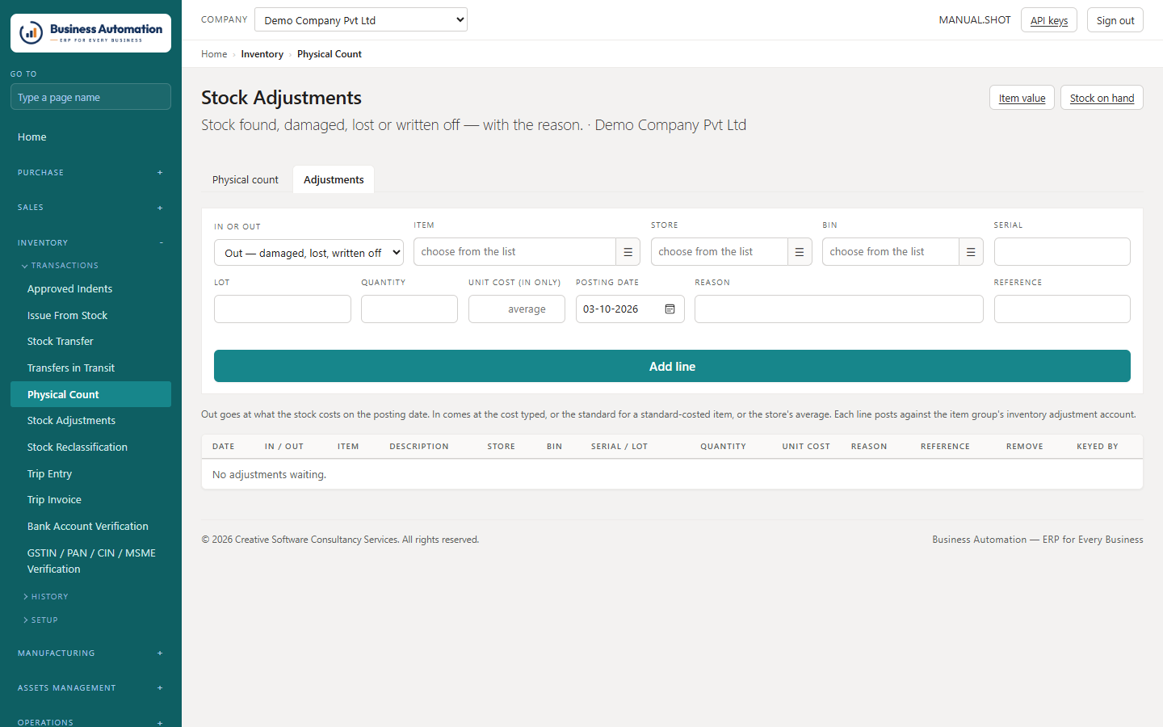Click the Reason input field
The width and height of the screenshot is (1163, 727).
(x=839, y=309)
